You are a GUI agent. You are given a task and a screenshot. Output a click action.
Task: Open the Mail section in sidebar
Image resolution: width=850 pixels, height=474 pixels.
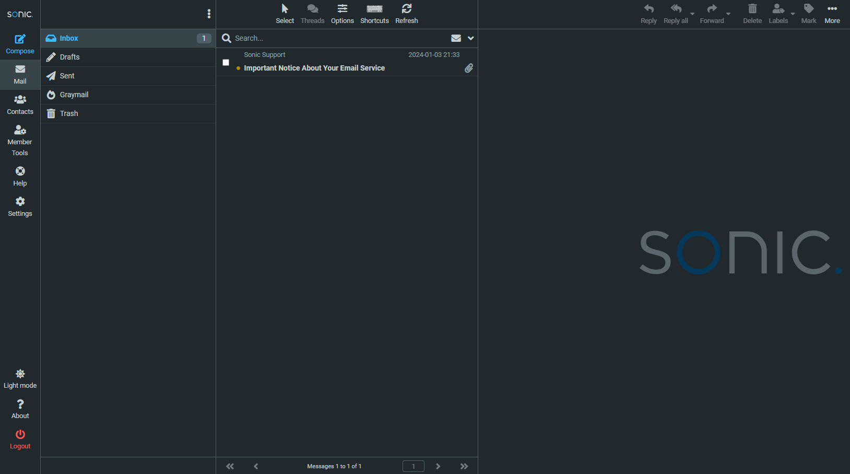20,74
